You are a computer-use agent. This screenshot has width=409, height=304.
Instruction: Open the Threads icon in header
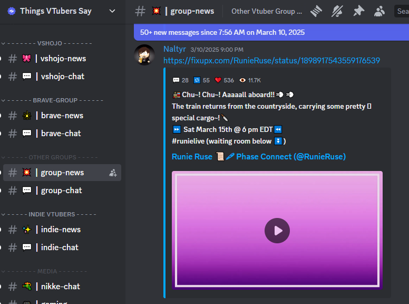tap(316, 11)
